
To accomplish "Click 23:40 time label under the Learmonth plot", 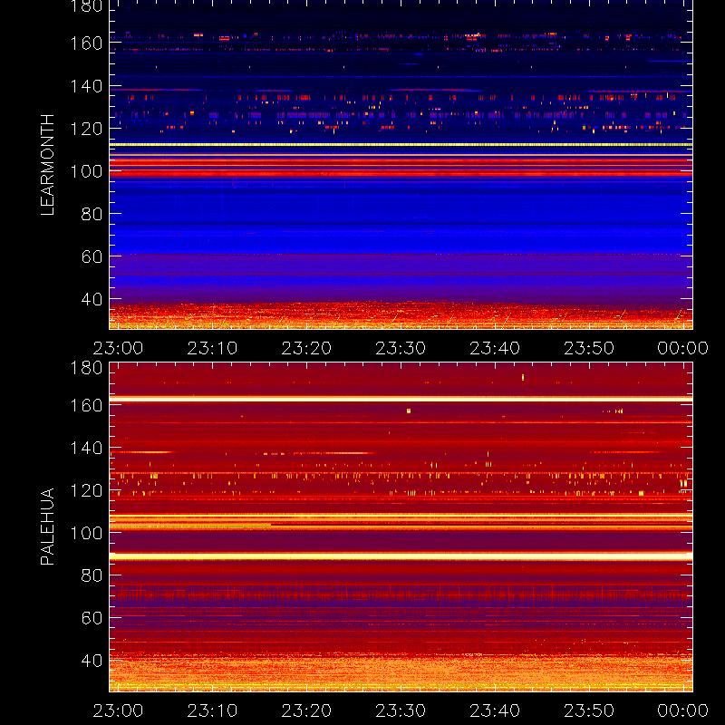I will point(495,348).
